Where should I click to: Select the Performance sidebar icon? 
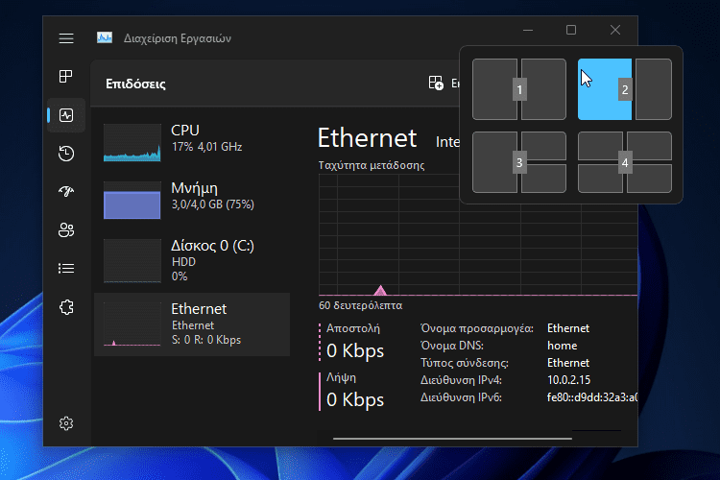tap(66, 115)
